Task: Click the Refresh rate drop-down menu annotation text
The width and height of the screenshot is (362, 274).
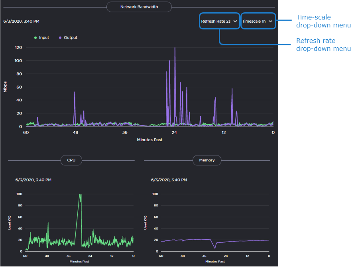Action: point(323,45)
